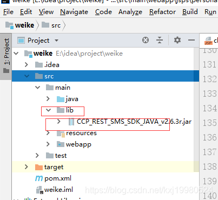Expand the target folder arrow
The width and height of the screenshot is (218, 200).
click(27, 167)
